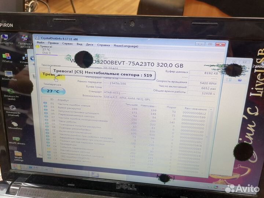This screenshot has width=264, height=198.
Task: Click the Атрибут column header
Action: (63, 100)
